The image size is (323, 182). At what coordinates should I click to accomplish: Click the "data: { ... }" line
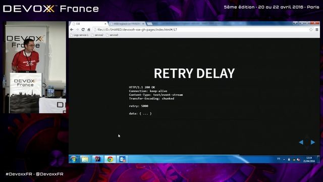click(x=140, y=113)
